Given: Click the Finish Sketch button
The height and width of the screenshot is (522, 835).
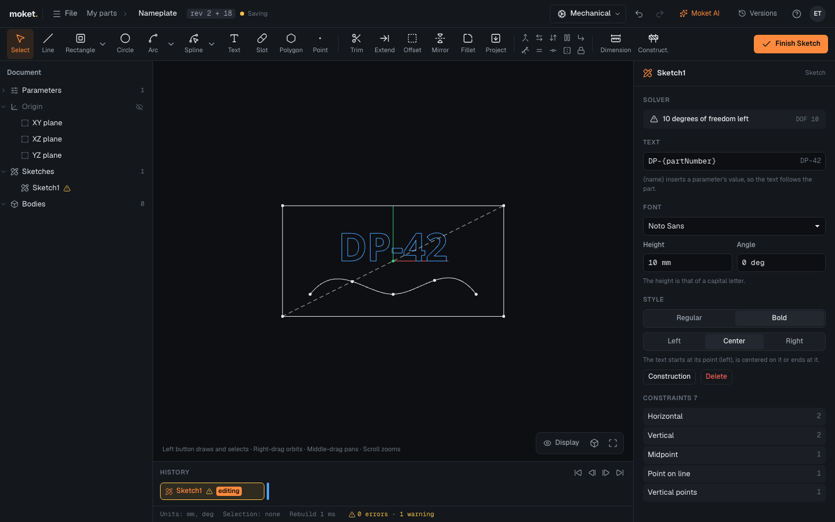Looking at the screenshot, I should [x=791, y=43].
